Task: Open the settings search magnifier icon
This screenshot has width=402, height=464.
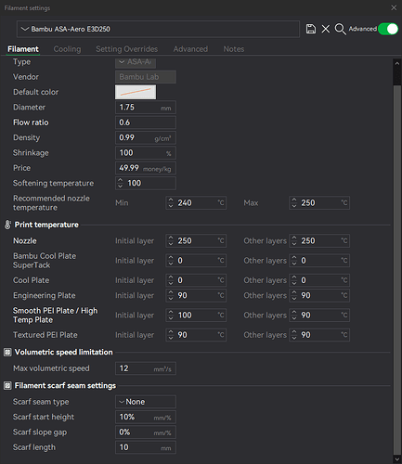Action: [340, 29]
